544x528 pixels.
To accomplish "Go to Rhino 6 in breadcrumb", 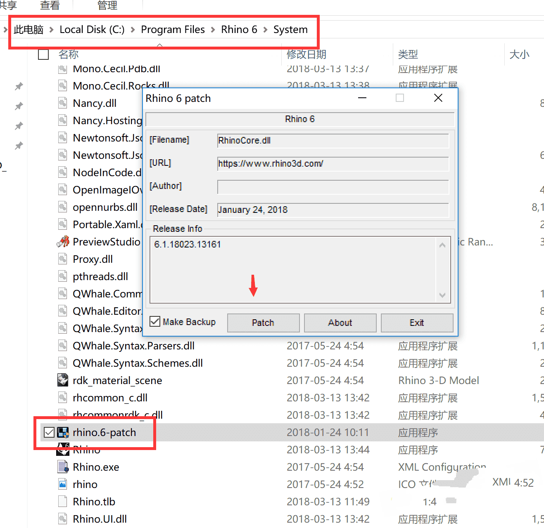I will (x=239, y=30).
